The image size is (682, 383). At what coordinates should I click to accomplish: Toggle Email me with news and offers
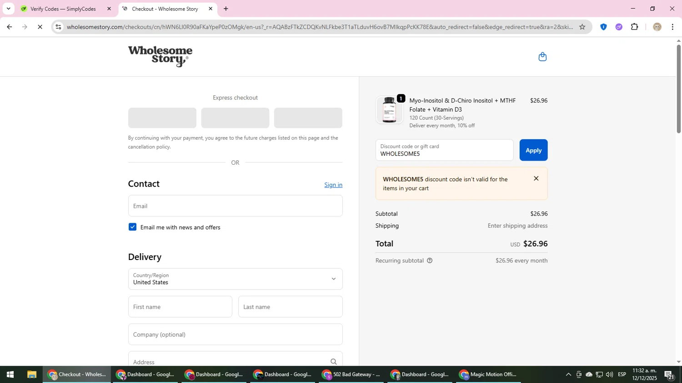pyautogui.click(x=132, y=227)
